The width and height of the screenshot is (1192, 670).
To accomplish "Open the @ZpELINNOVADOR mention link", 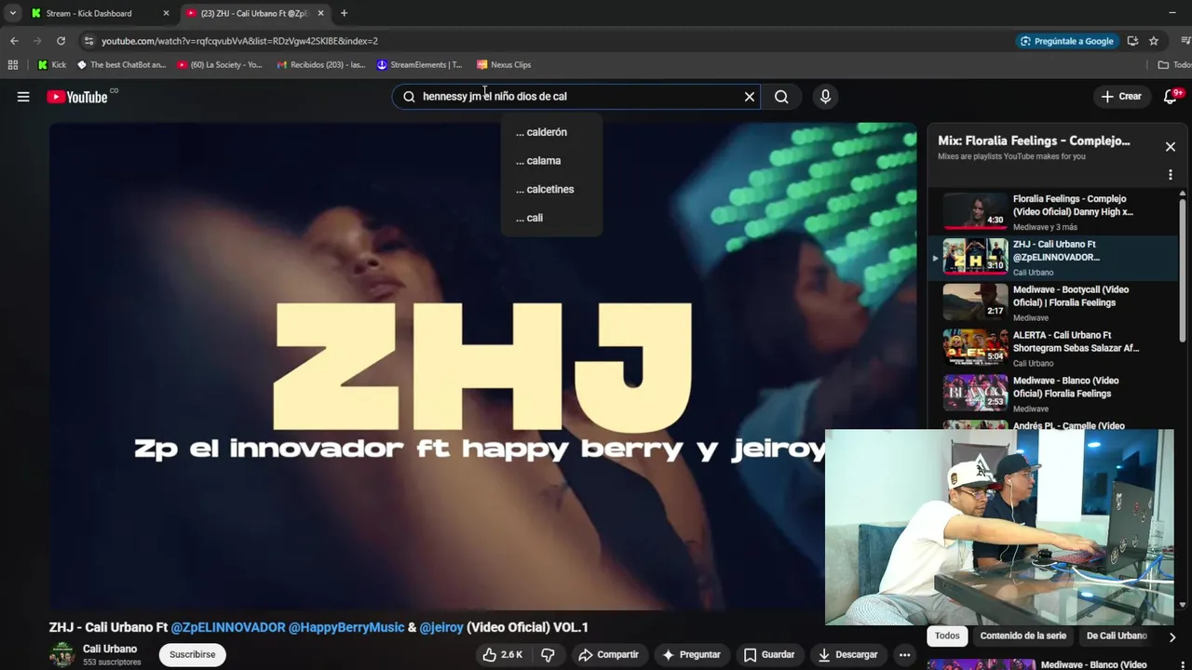I will (x=228, y=627).
